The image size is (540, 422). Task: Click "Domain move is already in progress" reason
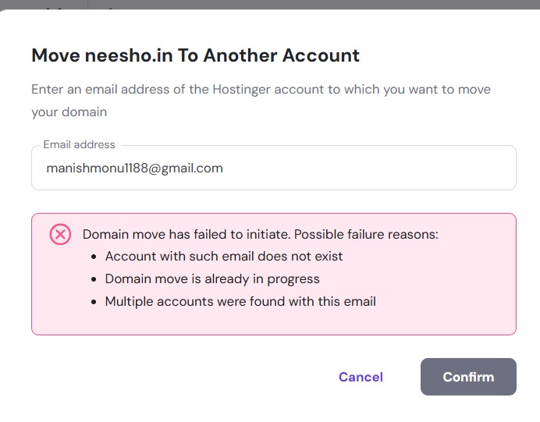[x=212, y=278]
